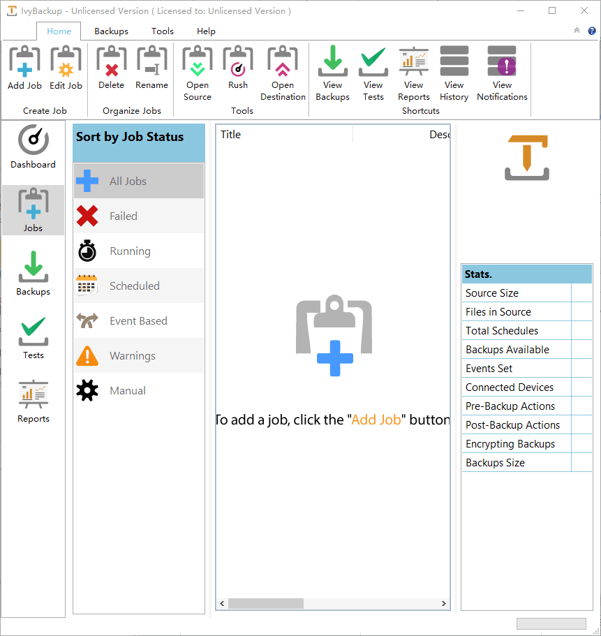Image resolution: width=601 pixels, height=636 pixels.
Task: Switch to the Backups ribbon tab
Action: tap(111, 31)
